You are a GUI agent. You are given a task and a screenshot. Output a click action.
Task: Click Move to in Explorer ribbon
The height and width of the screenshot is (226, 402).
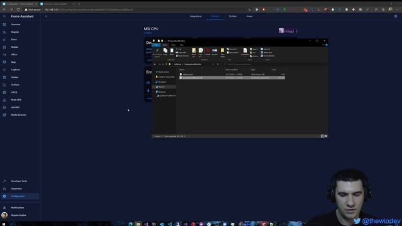point(194,52)
